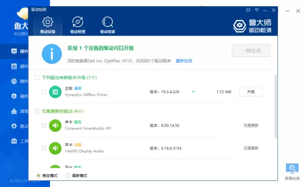Screen dimensions: 306x187
Task: Select the 最新模式 radio button
Action: pyautogui.click(x=68, y=176)
